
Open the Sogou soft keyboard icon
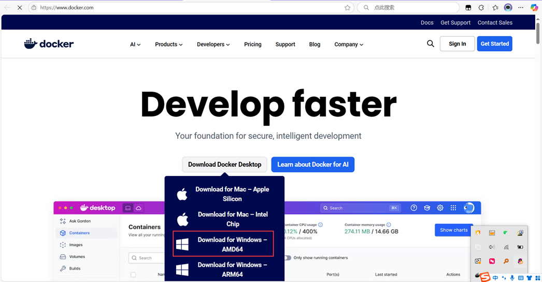[521, 278]
